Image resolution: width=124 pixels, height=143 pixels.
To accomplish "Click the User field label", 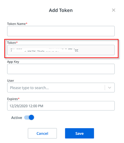I will (x=10, y=81).
